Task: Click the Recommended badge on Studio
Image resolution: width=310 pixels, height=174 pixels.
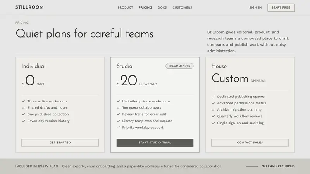Action: [179, 66]
